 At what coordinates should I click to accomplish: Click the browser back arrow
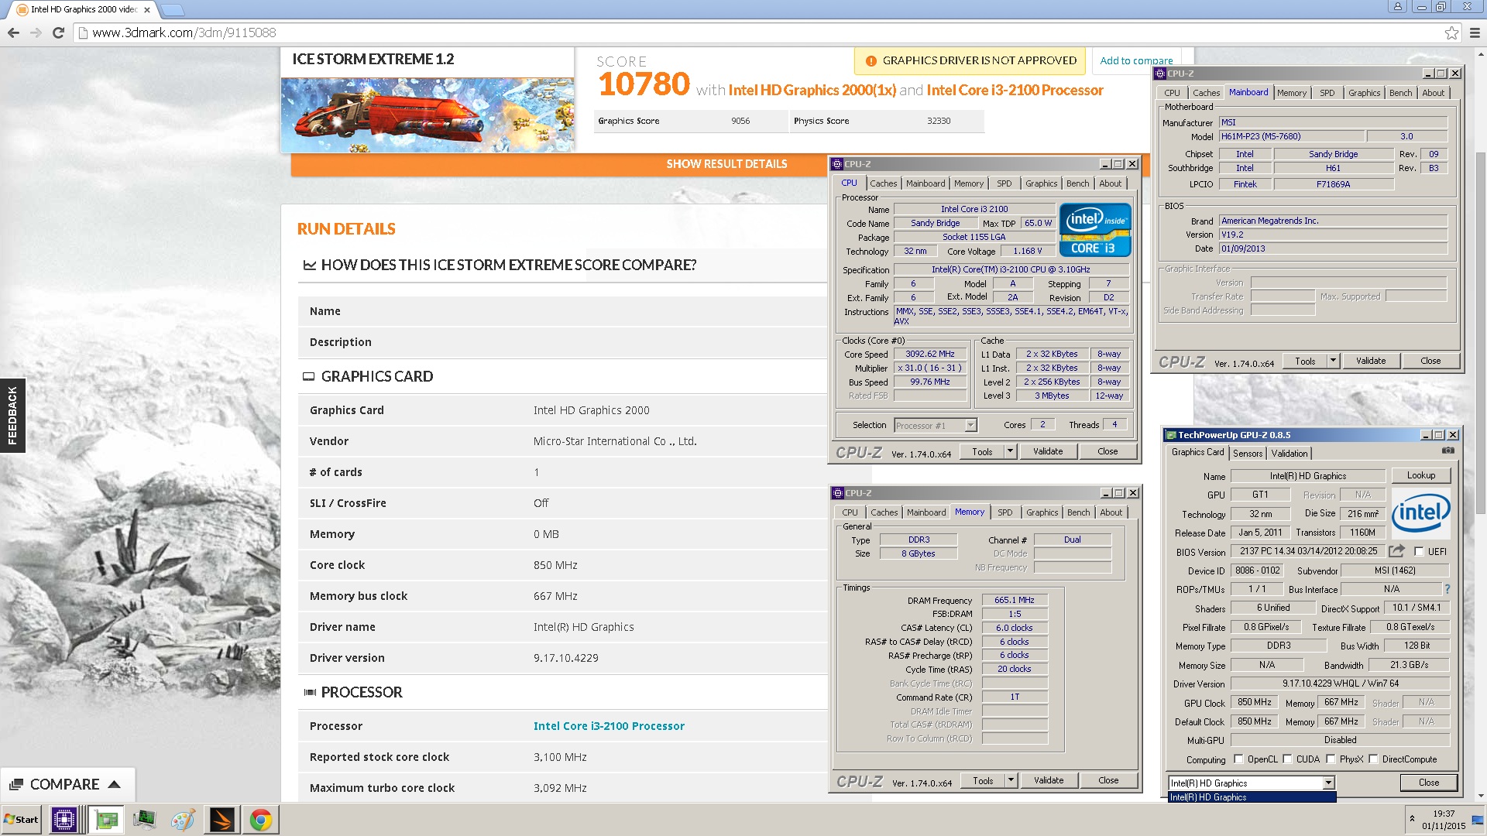[x=13, y=33]
